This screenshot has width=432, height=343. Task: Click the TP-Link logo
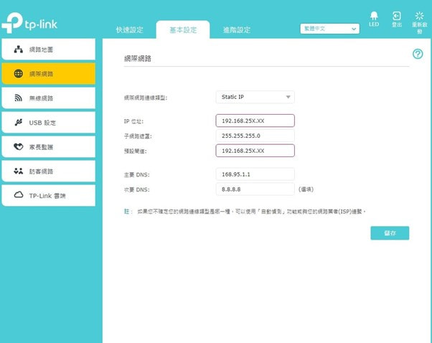[x=29, y=23]
